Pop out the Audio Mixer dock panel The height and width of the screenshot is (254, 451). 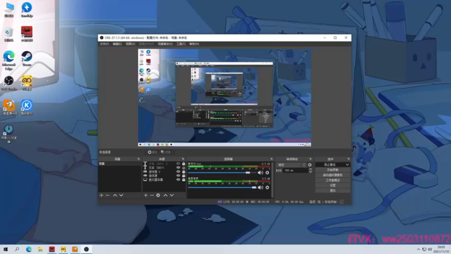272,159
